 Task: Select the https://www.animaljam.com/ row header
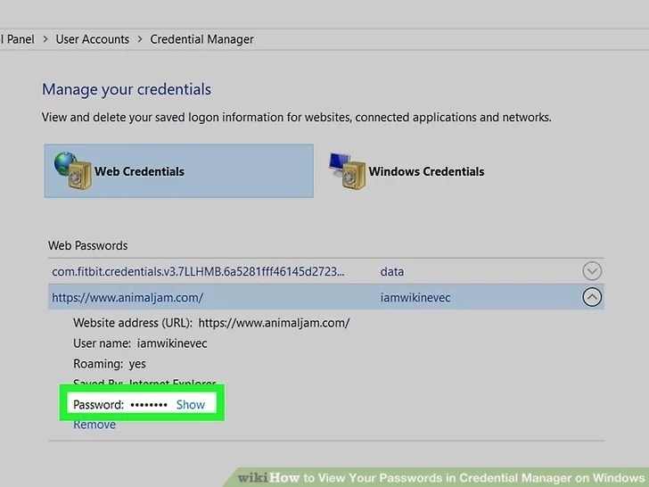(127, 297)
